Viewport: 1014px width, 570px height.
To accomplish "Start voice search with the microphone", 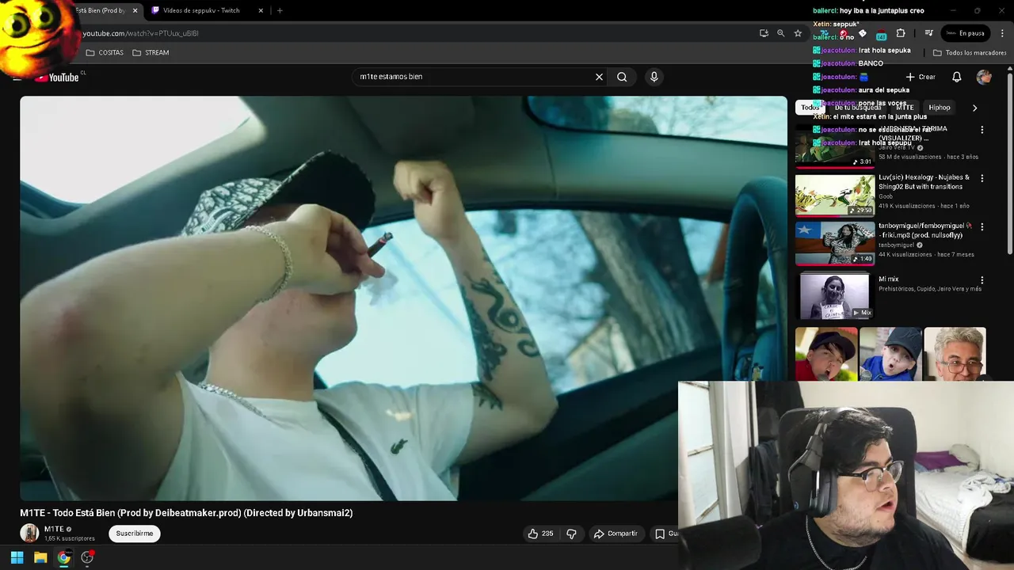I will [x=654, y=77].
